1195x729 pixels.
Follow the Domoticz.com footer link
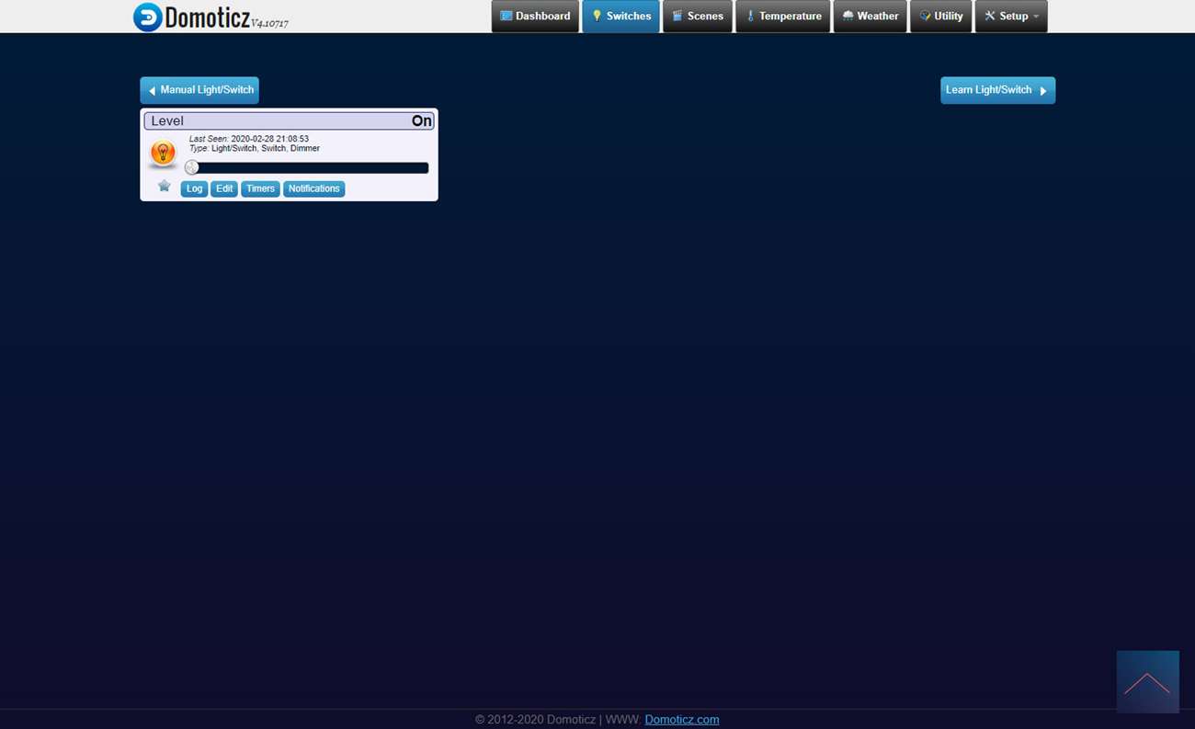(x=681, y=720)
